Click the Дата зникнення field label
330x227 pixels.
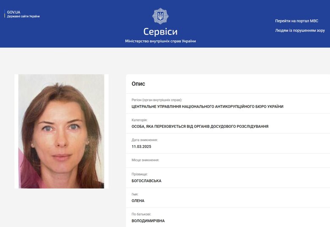145,140
